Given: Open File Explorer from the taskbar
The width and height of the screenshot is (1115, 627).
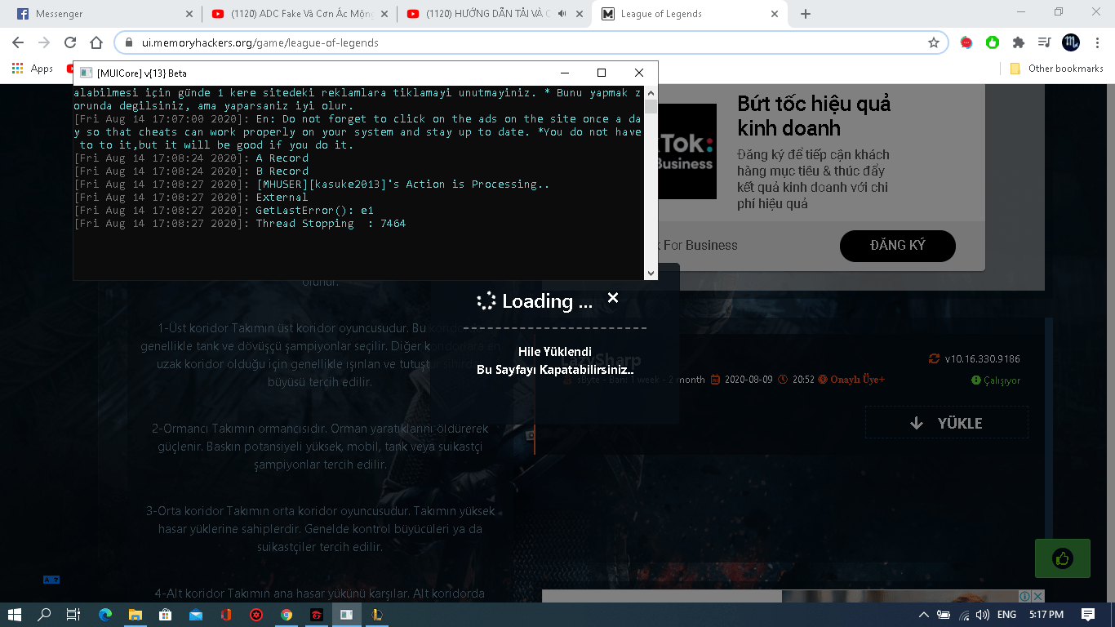Looking at the screenshot, I should 135,614.
